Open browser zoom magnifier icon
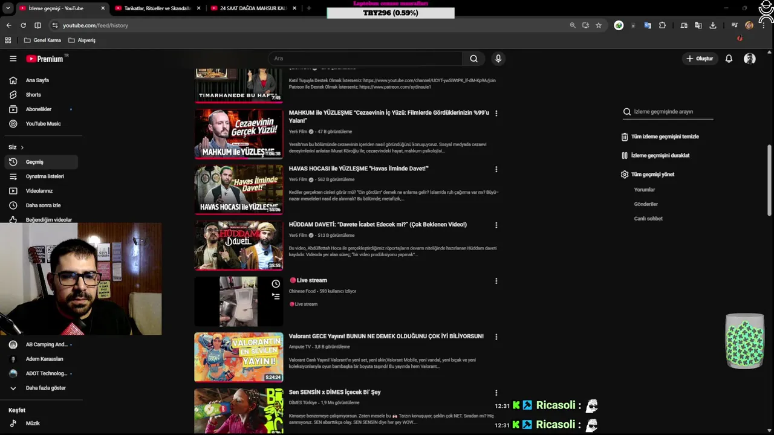This screenshot has width=774, height=435. pyautogui.click(x=573, y=25)
